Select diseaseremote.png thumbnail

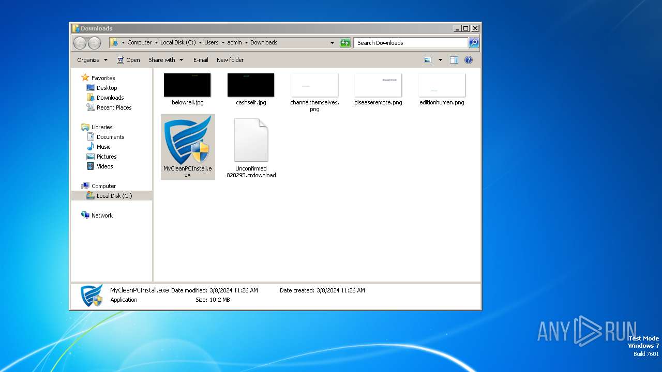click(378, 85)
